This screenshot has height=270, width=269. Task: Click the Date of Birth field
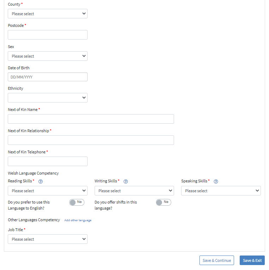48,77
